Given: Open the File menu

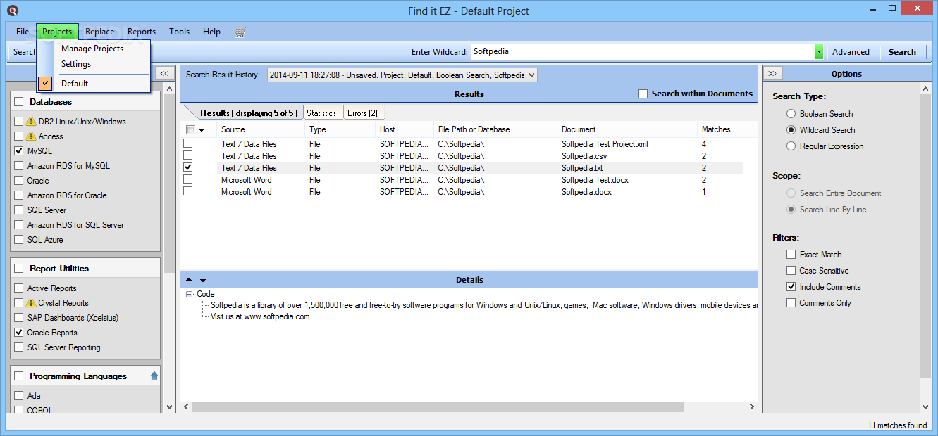Looking at the screenshot, I should tap(23, 32).
